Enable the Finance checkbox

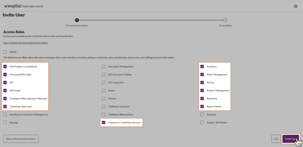104,98
